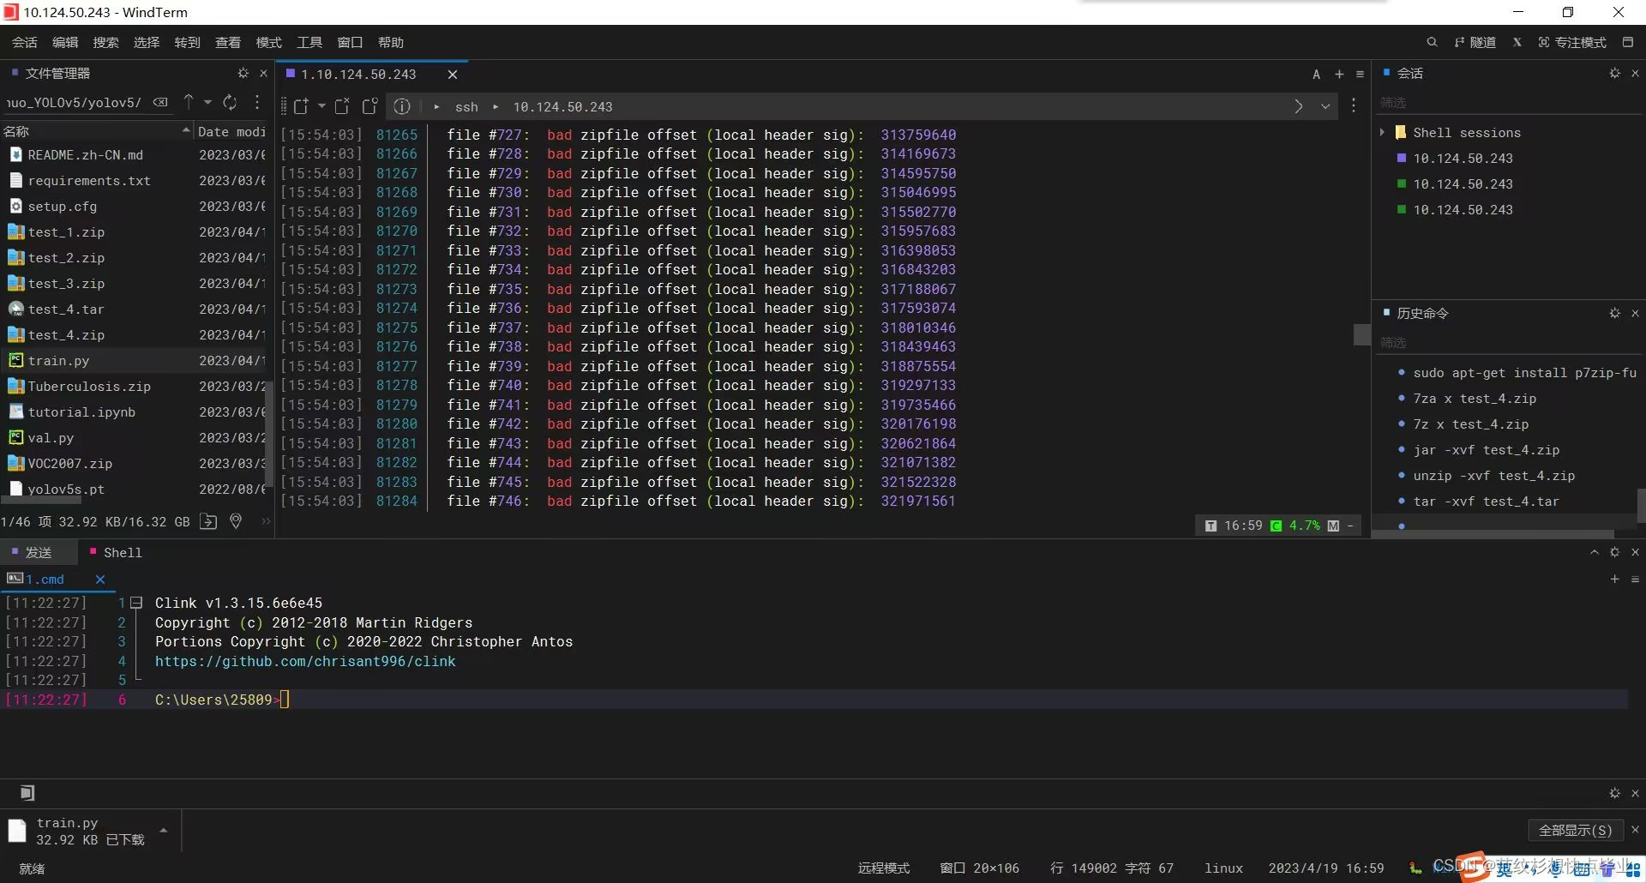Image resolution: width=1646 pixels, height=883 pixels.
Task: Expand the address bar dropdown chevron
Action: click(x=1325, y=106)
